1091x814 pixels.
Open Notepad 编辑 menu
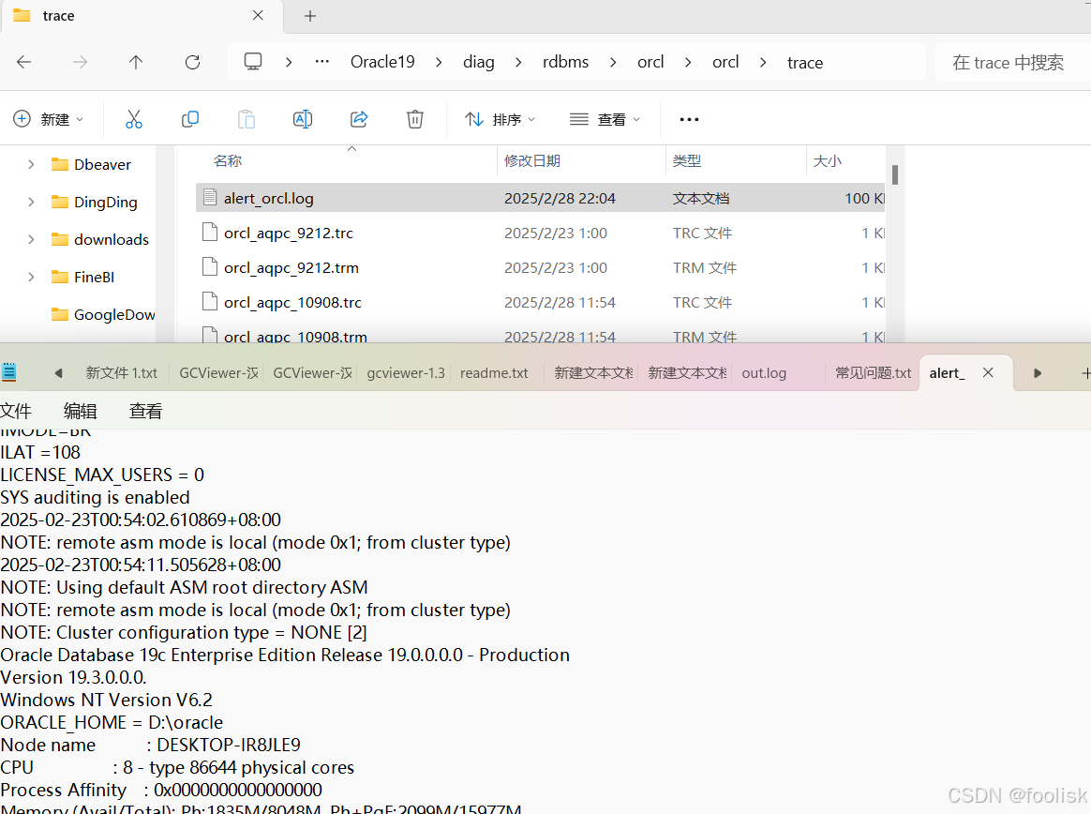80,411
